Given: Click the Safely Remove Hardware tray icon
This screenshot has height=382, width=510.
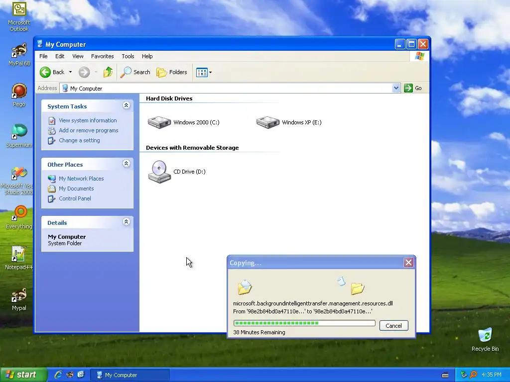Looking at the screenshot, I should coord(464,375).
